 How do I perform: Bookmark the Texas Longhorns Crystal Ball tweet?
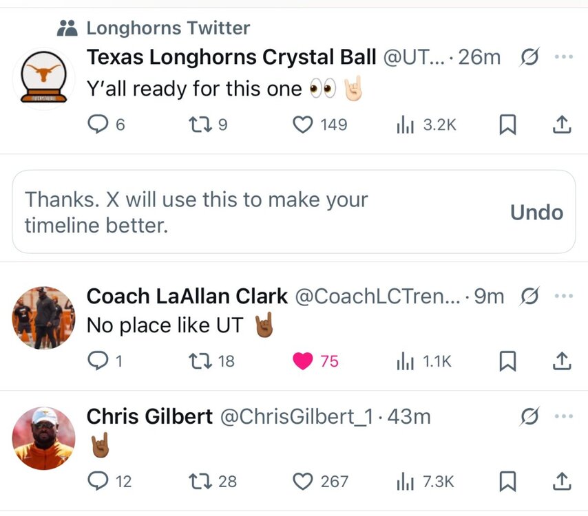coord(507,125)
